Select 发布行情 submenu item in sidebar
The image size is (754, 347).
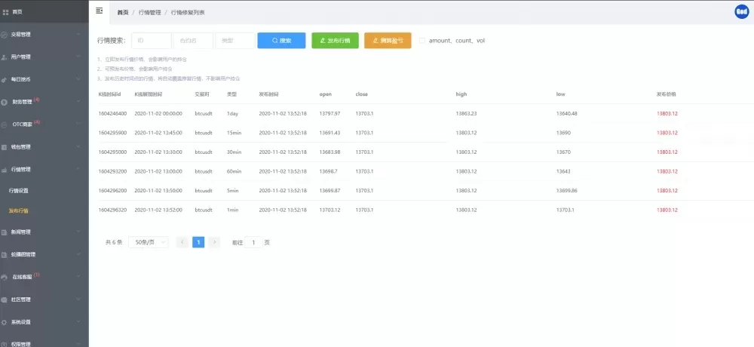point(19,210)
